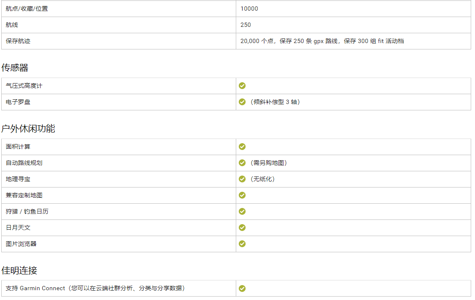Image resolution: width=475 pixels, height=300 pixels.
Task: Click the 传感器 section heading
Action: coord(15,67)
